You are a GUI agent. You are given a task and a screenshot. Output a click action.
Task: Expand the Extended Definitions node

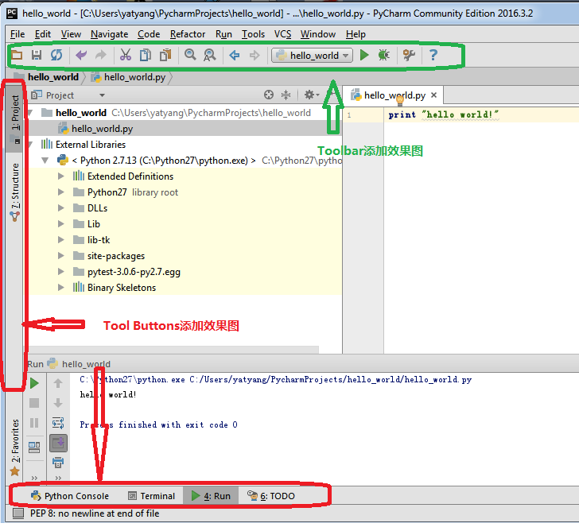pos(61,176)
